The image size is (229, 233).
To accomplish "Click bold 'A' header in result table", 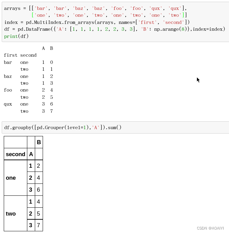I will click(x=31, y=154).
